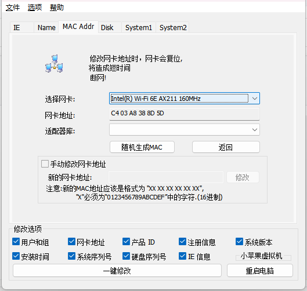Click the 网卡地址 field showing C4 03 A8
Screen dimensions: 307x291
coord(185,114)
